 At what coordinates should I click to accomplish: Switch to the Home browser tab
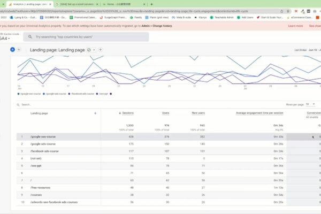tap(124, 4)
